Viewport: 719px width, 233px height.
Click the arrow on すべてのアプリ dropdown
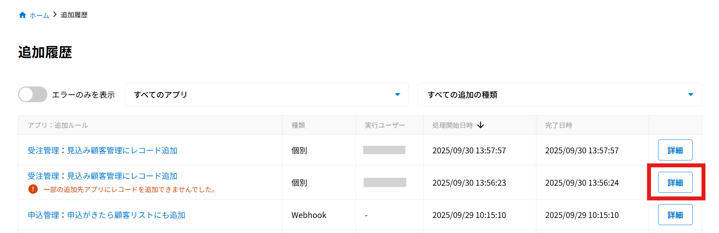tap(397, 95)
